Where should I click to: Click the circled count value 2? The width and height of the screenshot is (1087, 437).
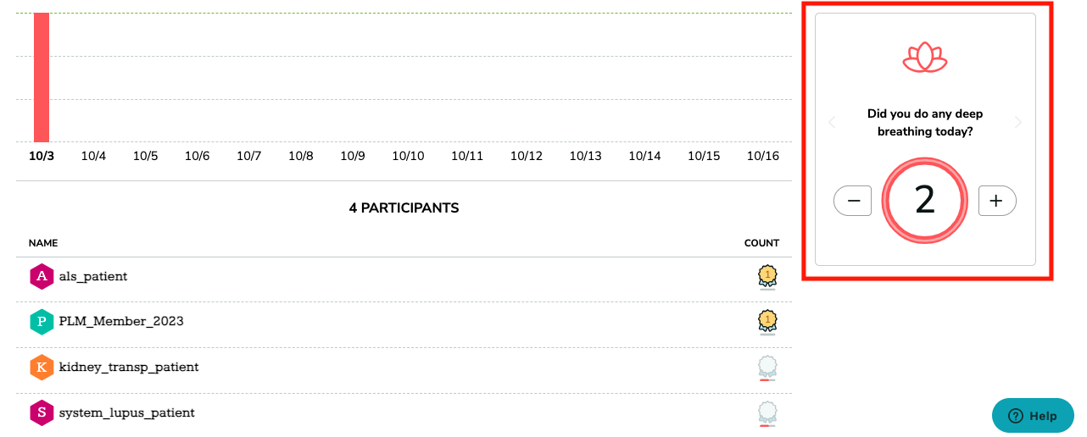925,201
